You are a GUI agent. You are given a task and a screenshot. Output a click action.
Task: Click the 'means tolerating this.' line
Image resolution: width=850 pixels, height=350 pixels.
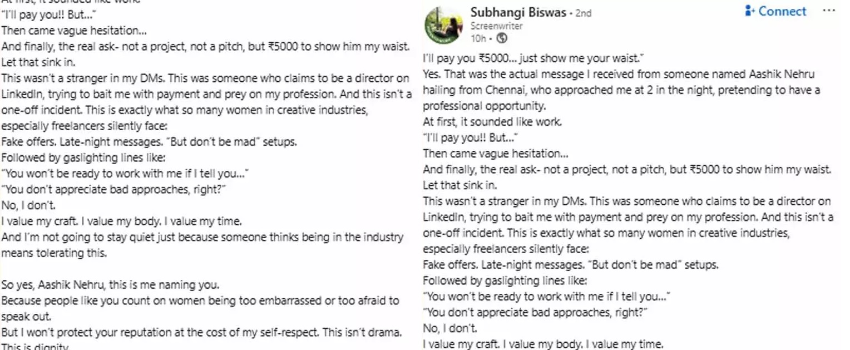[x=53, y=253]
